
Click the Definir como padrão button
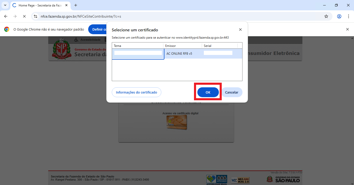[x=98, y=29]
